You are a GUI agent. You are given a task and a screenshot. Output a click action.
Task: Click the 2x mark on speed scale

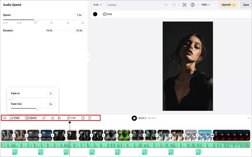click(51, 23)
